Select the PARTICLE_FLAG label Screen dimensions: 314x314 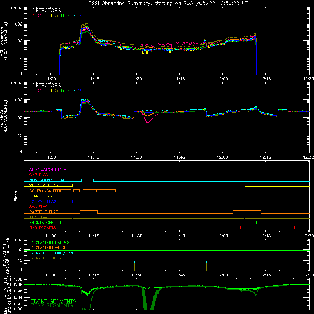tap(44, 212)
